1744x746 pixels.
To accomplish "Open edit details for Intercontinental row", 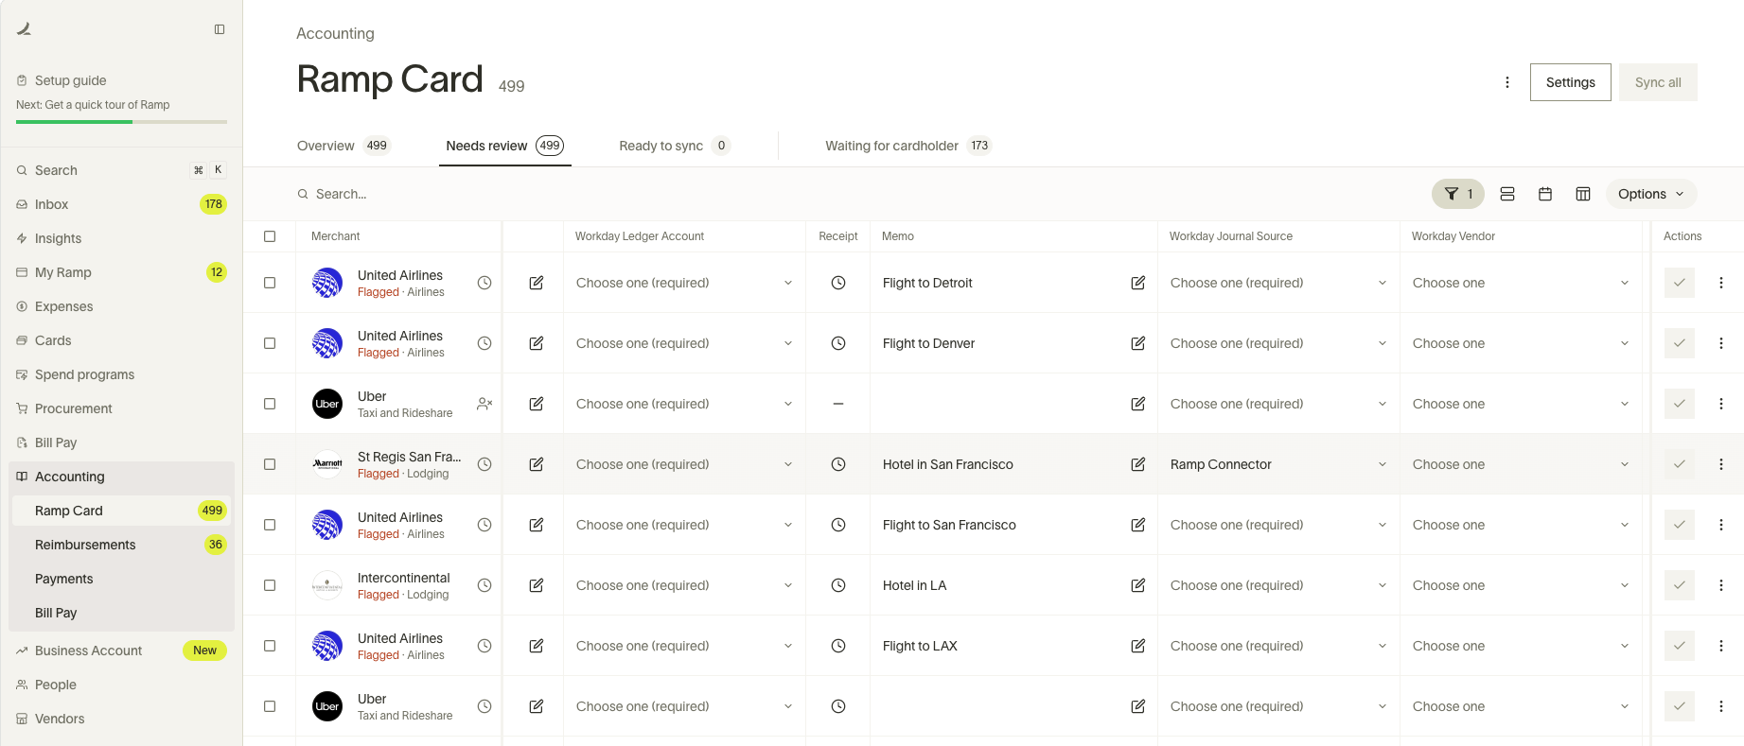I will pyautogui.click(x=537, y=585).
